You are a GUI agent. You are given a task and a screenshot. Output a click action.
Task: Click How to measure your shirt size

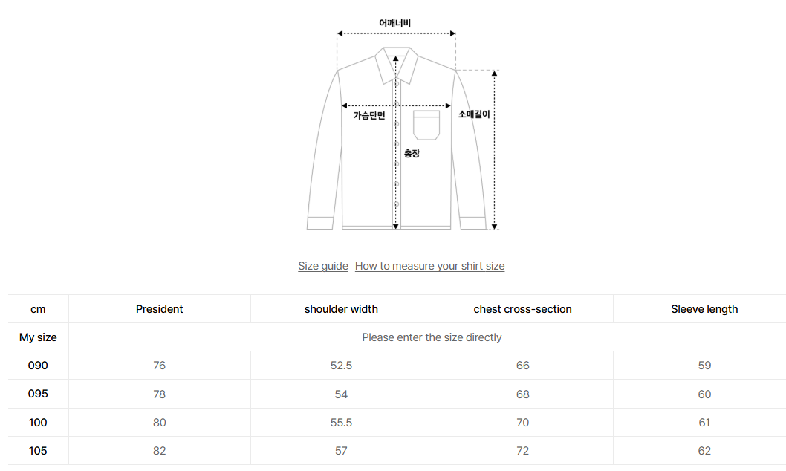[x=429, y=265]
